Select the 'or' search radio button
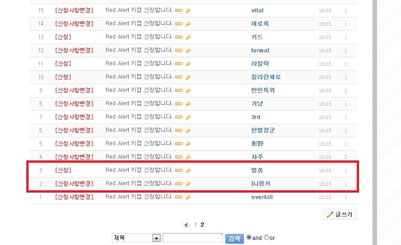The width and height of the screenshot is (401, 245). click(x=266, y=237)
